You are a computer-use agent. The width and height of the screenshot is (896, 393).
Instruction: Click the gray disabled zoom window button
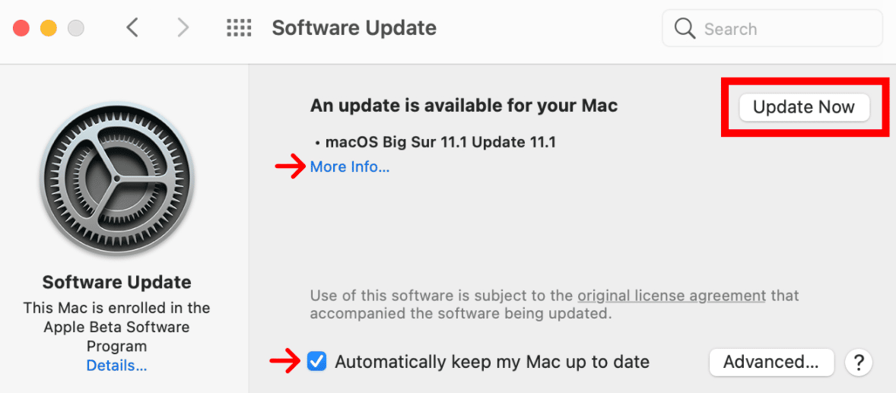coord(76,27)
